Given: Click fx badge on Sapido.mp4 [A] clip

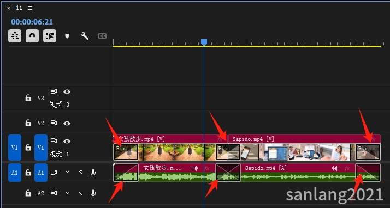Looking at the screenshot, I should tap(347, 169).
